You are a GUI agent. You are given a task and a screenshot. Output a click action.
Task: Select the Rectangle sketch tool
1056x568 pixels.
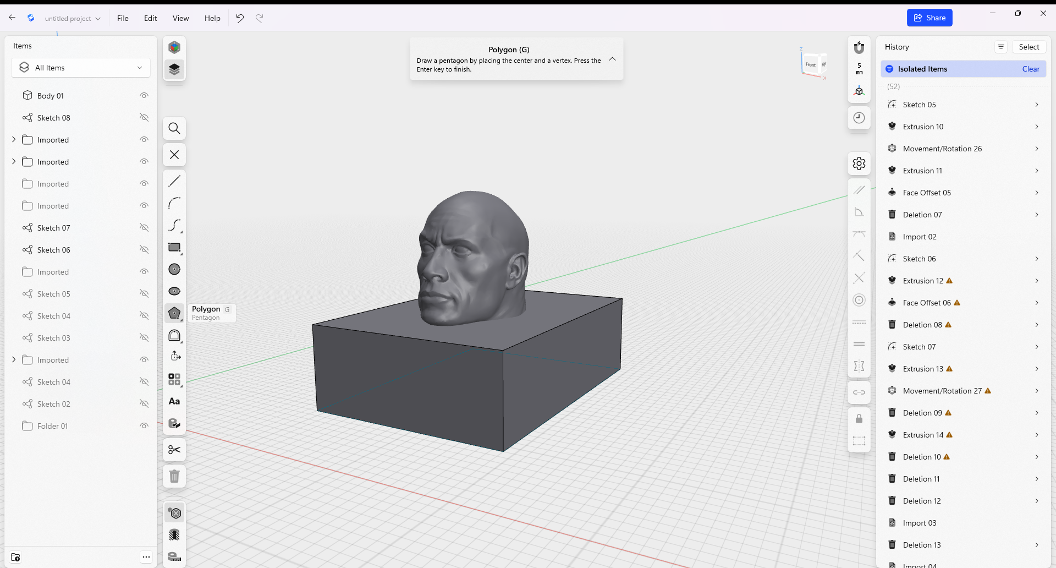(x=174, y=247)
